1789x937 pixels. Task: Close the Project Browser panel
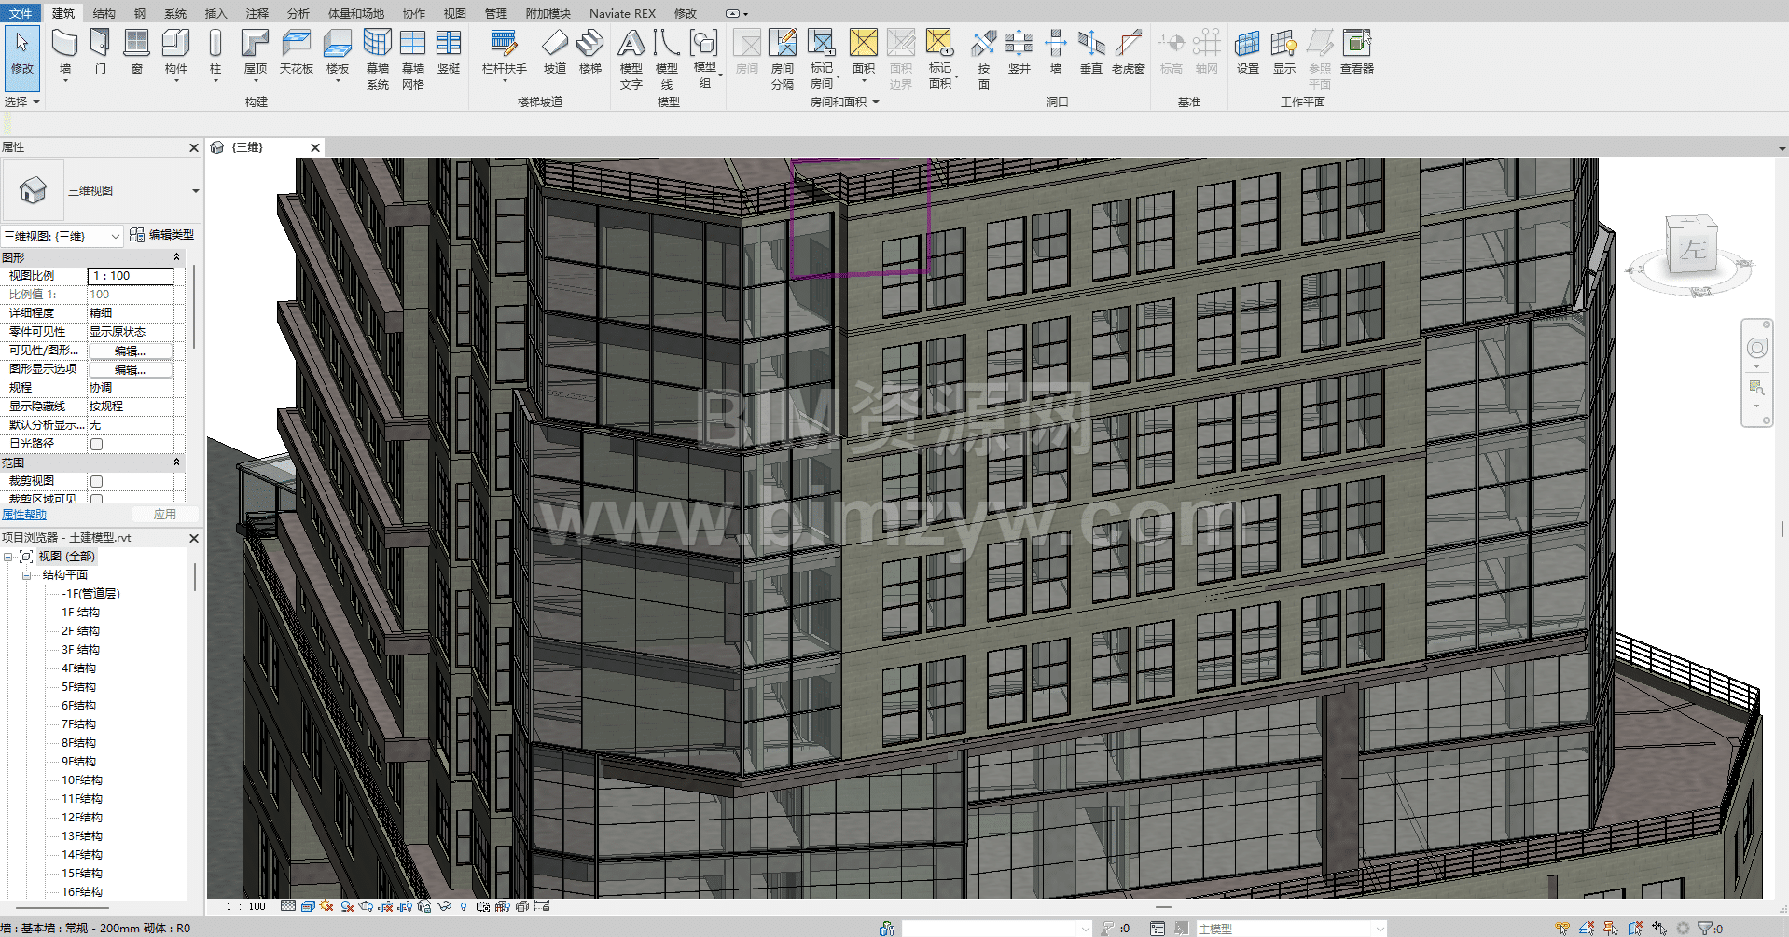(194, 538)
